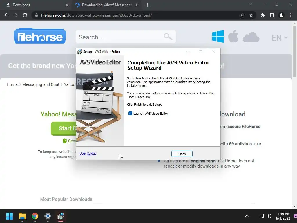Go back in Chrome

click(6, 15)
